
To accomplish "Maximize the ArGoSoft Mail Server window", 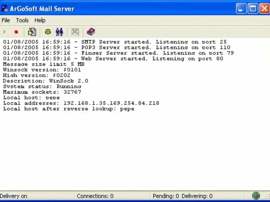I will coord(253,8).
